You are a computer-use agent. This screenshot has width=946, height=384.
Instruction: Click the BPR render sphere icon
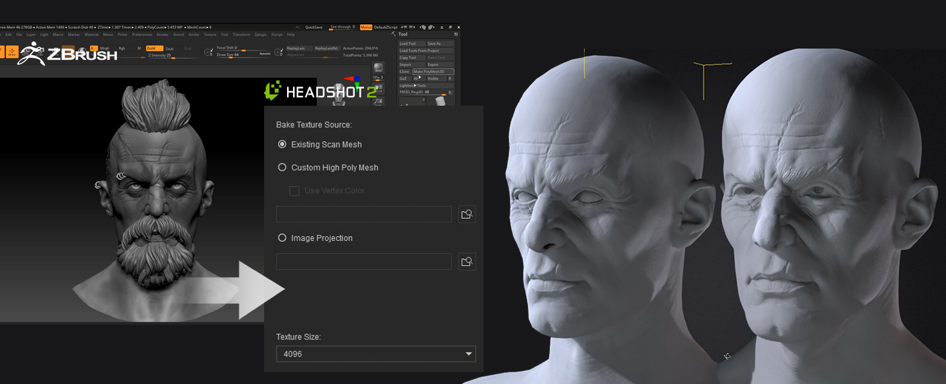point(378,68)
